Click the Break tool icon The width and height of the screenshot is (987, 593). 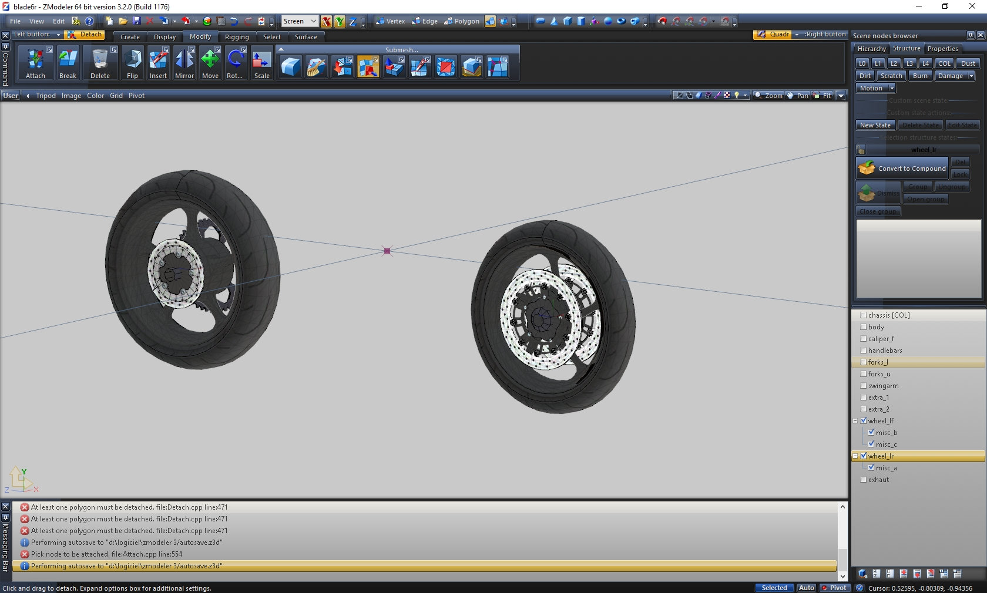tap(68, 59)
